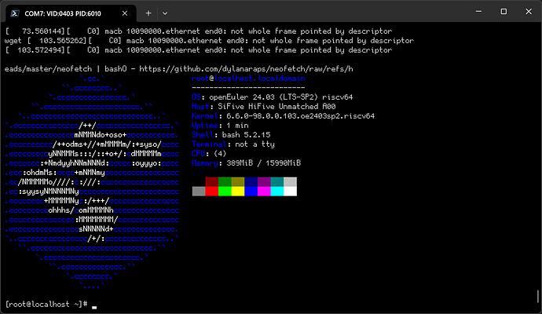The width and height of the screenshot is (542, 314).
Task: Click the bright cyan color block
Action: [277, 191]
